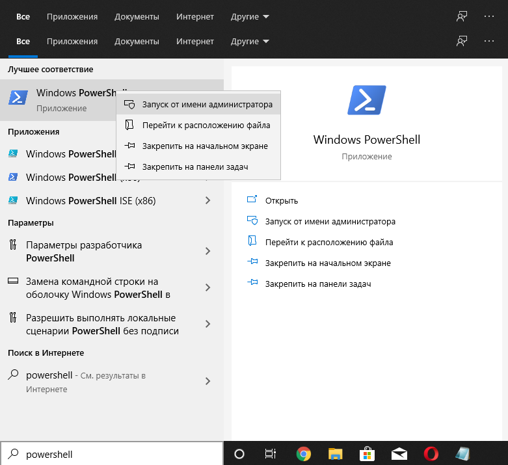This screenshot has height=465, width=508.
Task: Click magnifier icon beside powershell web result
Action: tap(13, 374)
